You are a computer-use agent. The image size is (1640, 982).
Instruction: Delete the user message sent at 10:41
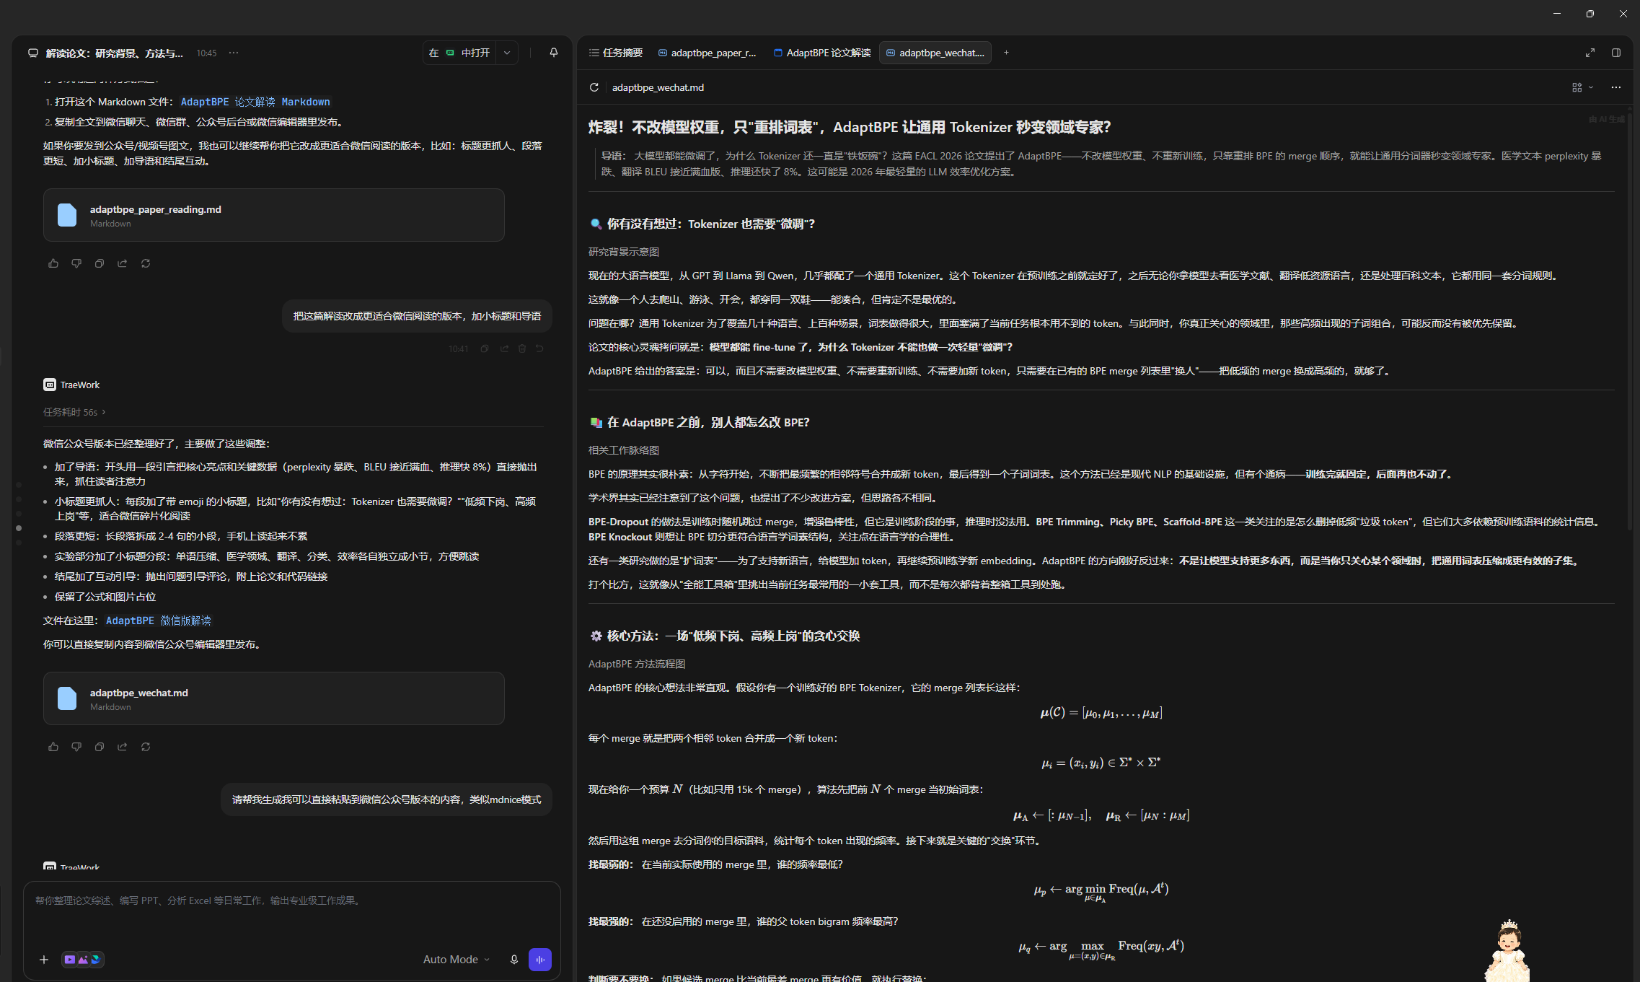[522, 348]
